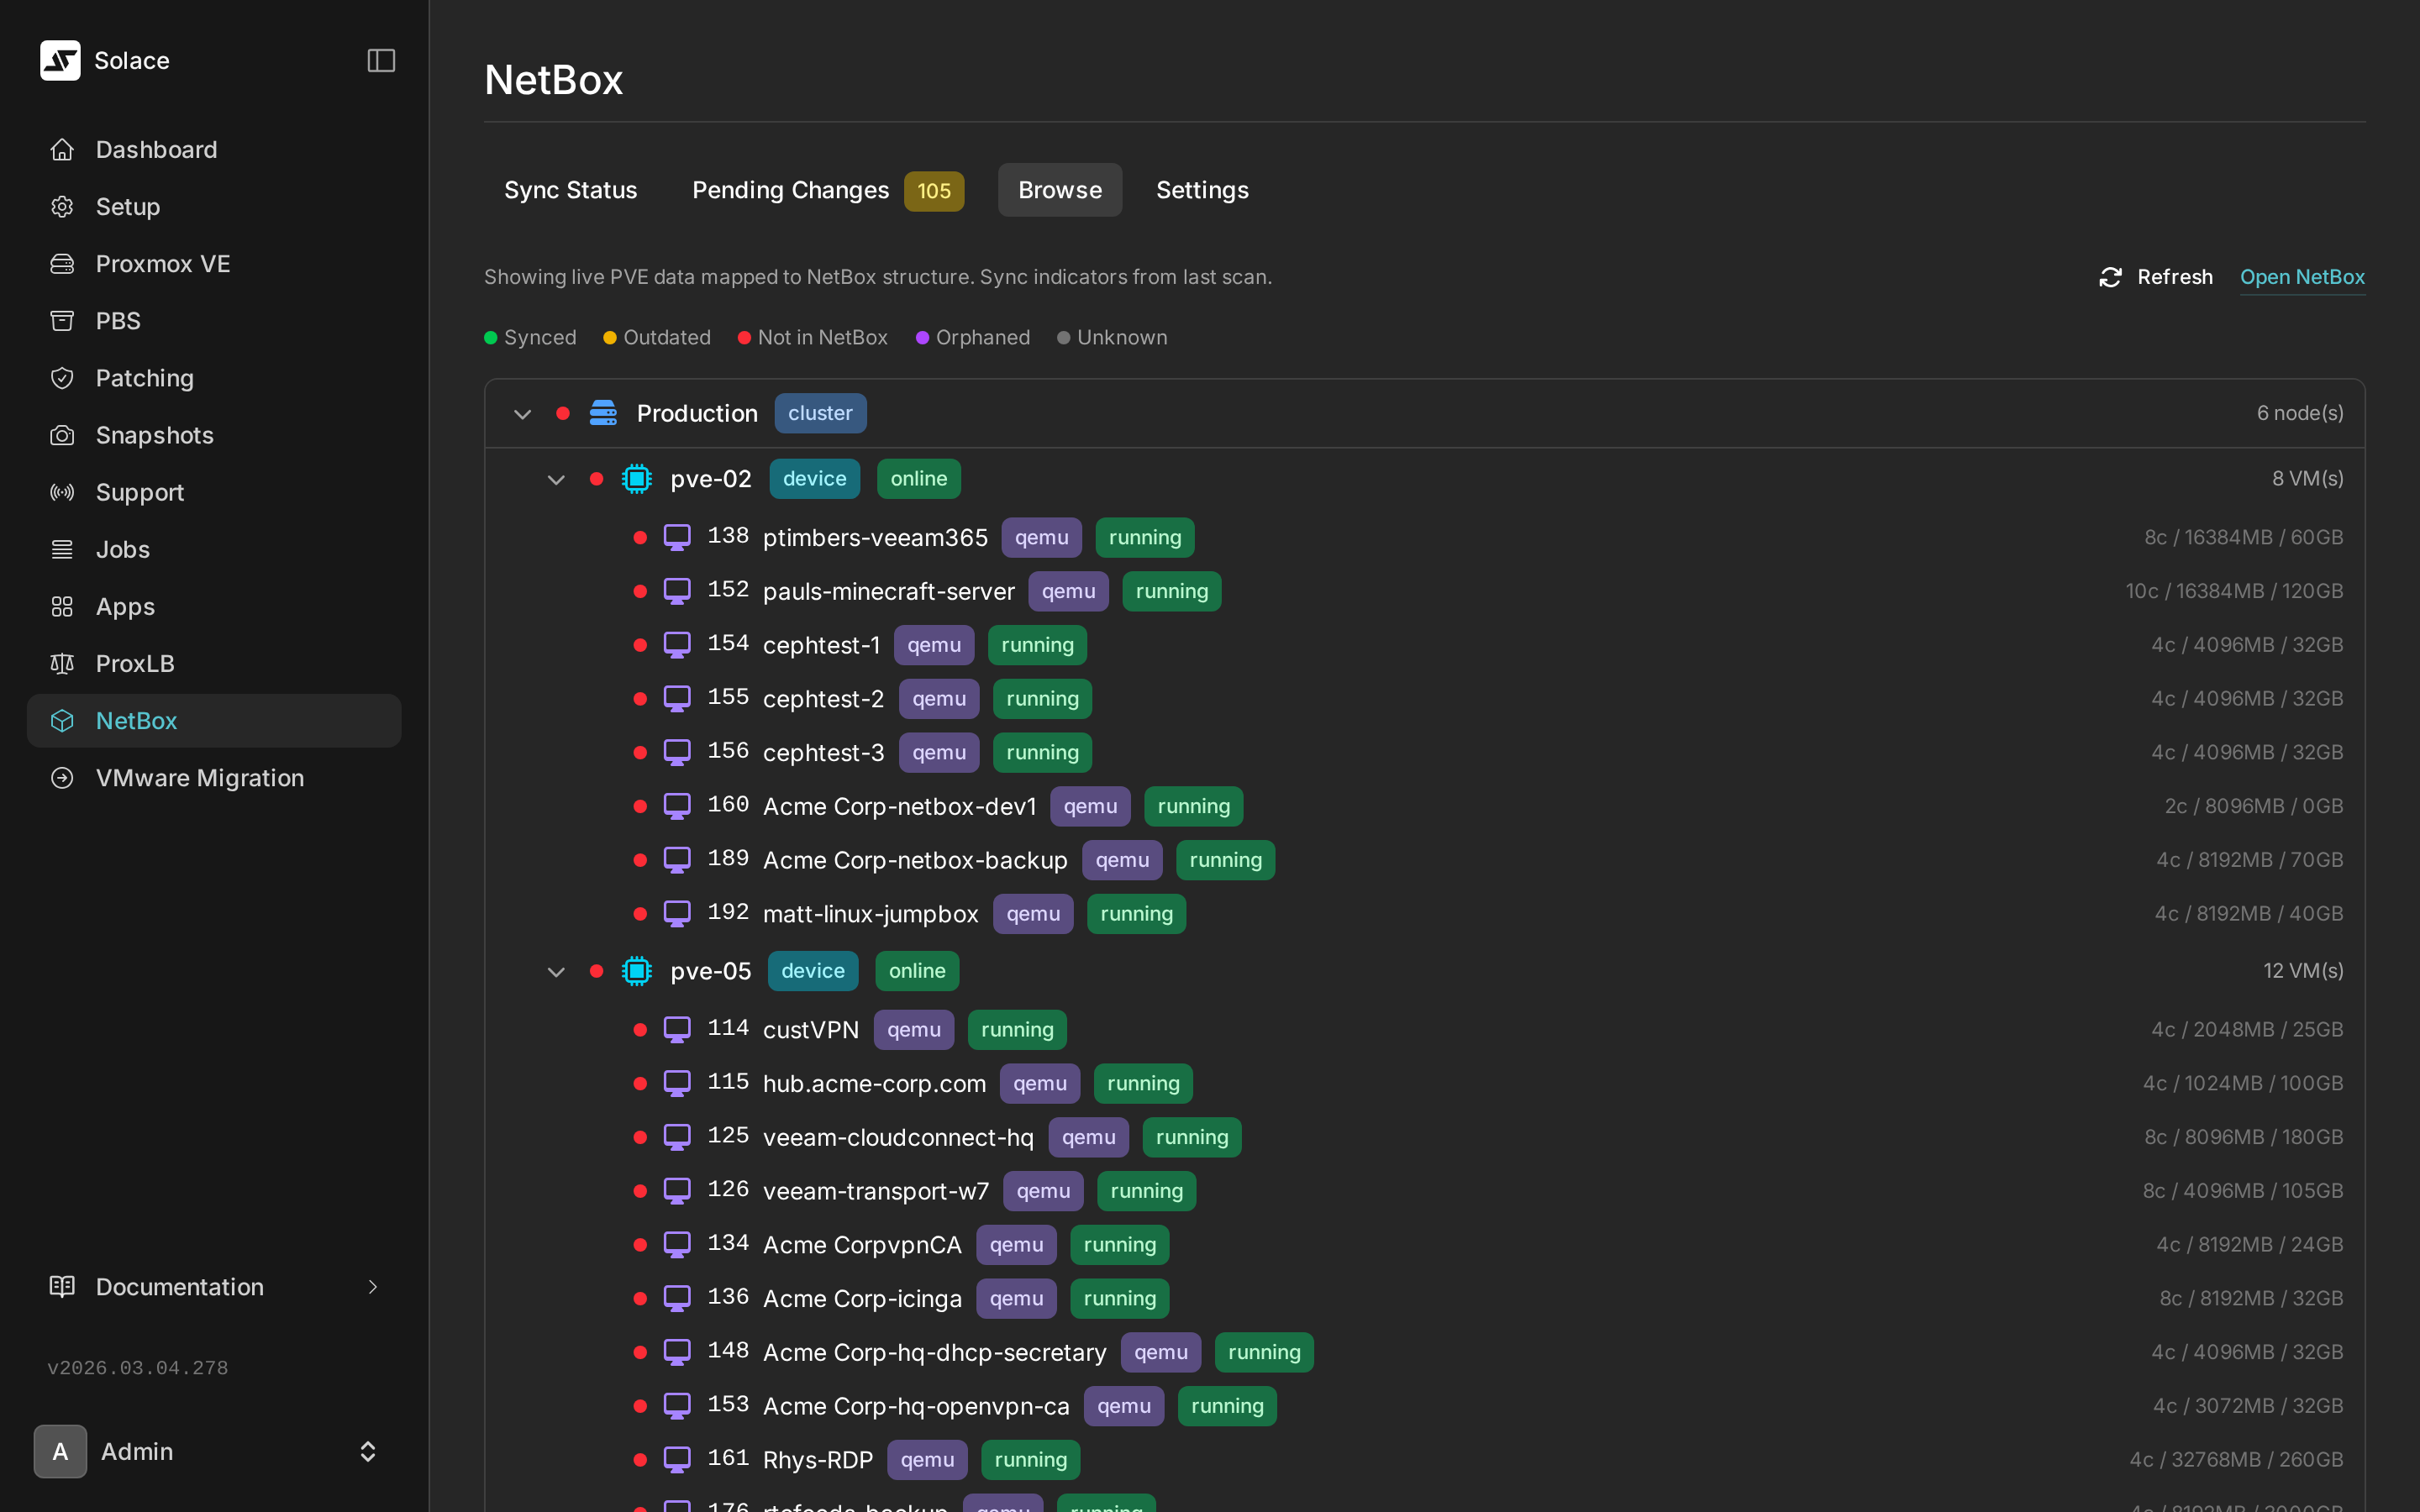Click the PBS archive icon
Screen dimensions: 2420x1512
tap(62, 320)
